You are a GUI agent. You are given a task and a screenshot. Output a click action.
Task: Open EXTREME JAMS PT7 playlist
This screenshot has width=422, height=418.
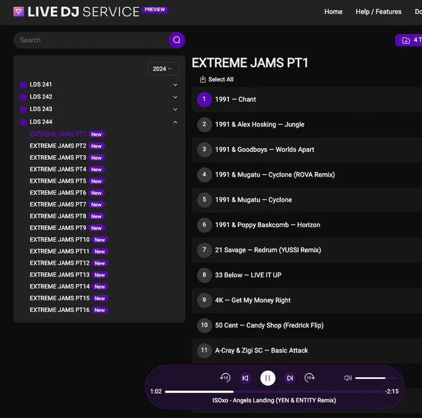pos(58,205)
